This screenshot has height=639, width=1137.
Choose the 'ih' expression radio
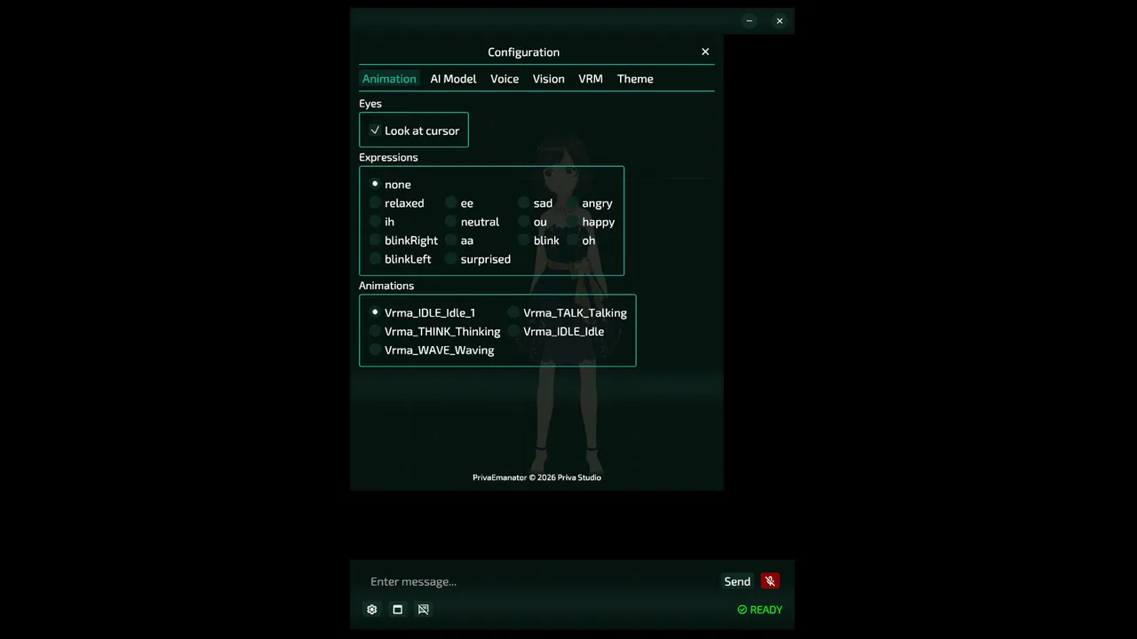click(375, 221)
